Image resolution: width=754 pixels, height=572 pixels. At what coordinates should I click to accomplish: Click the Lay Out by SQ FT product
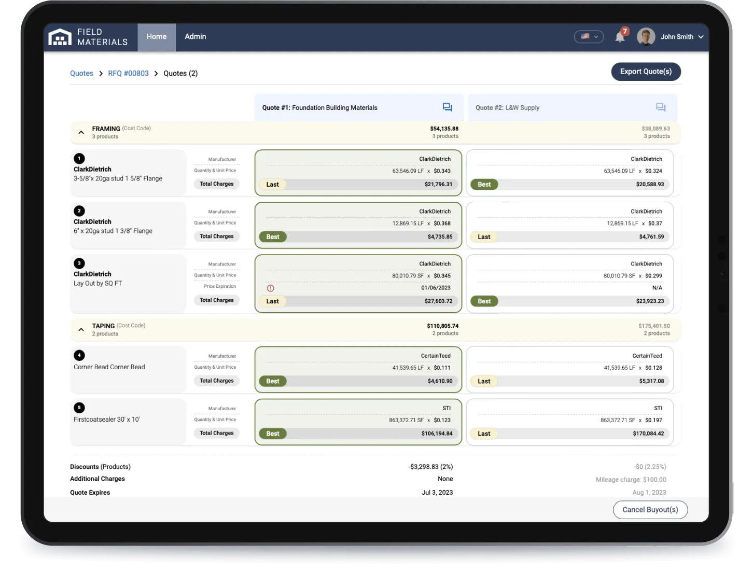128,283
